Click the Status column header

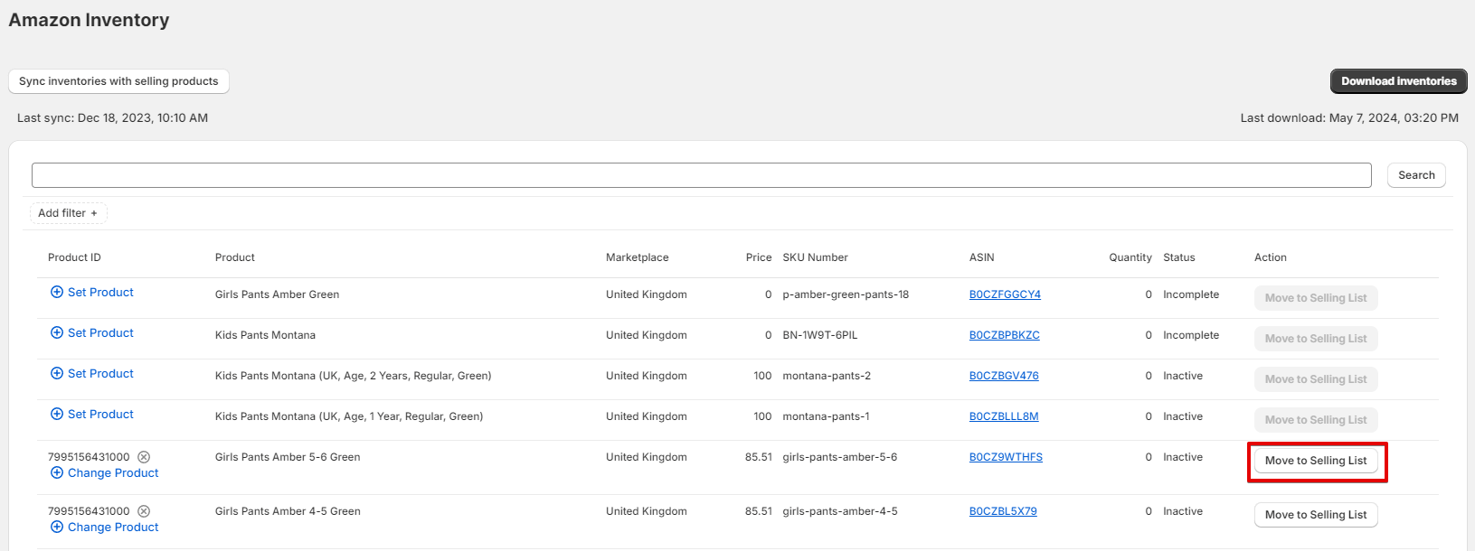pos(1179,257)
